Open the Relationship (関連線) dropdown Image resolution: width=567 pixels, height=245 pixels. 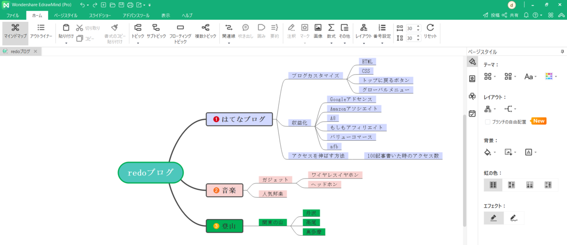(x=229, y=42)
